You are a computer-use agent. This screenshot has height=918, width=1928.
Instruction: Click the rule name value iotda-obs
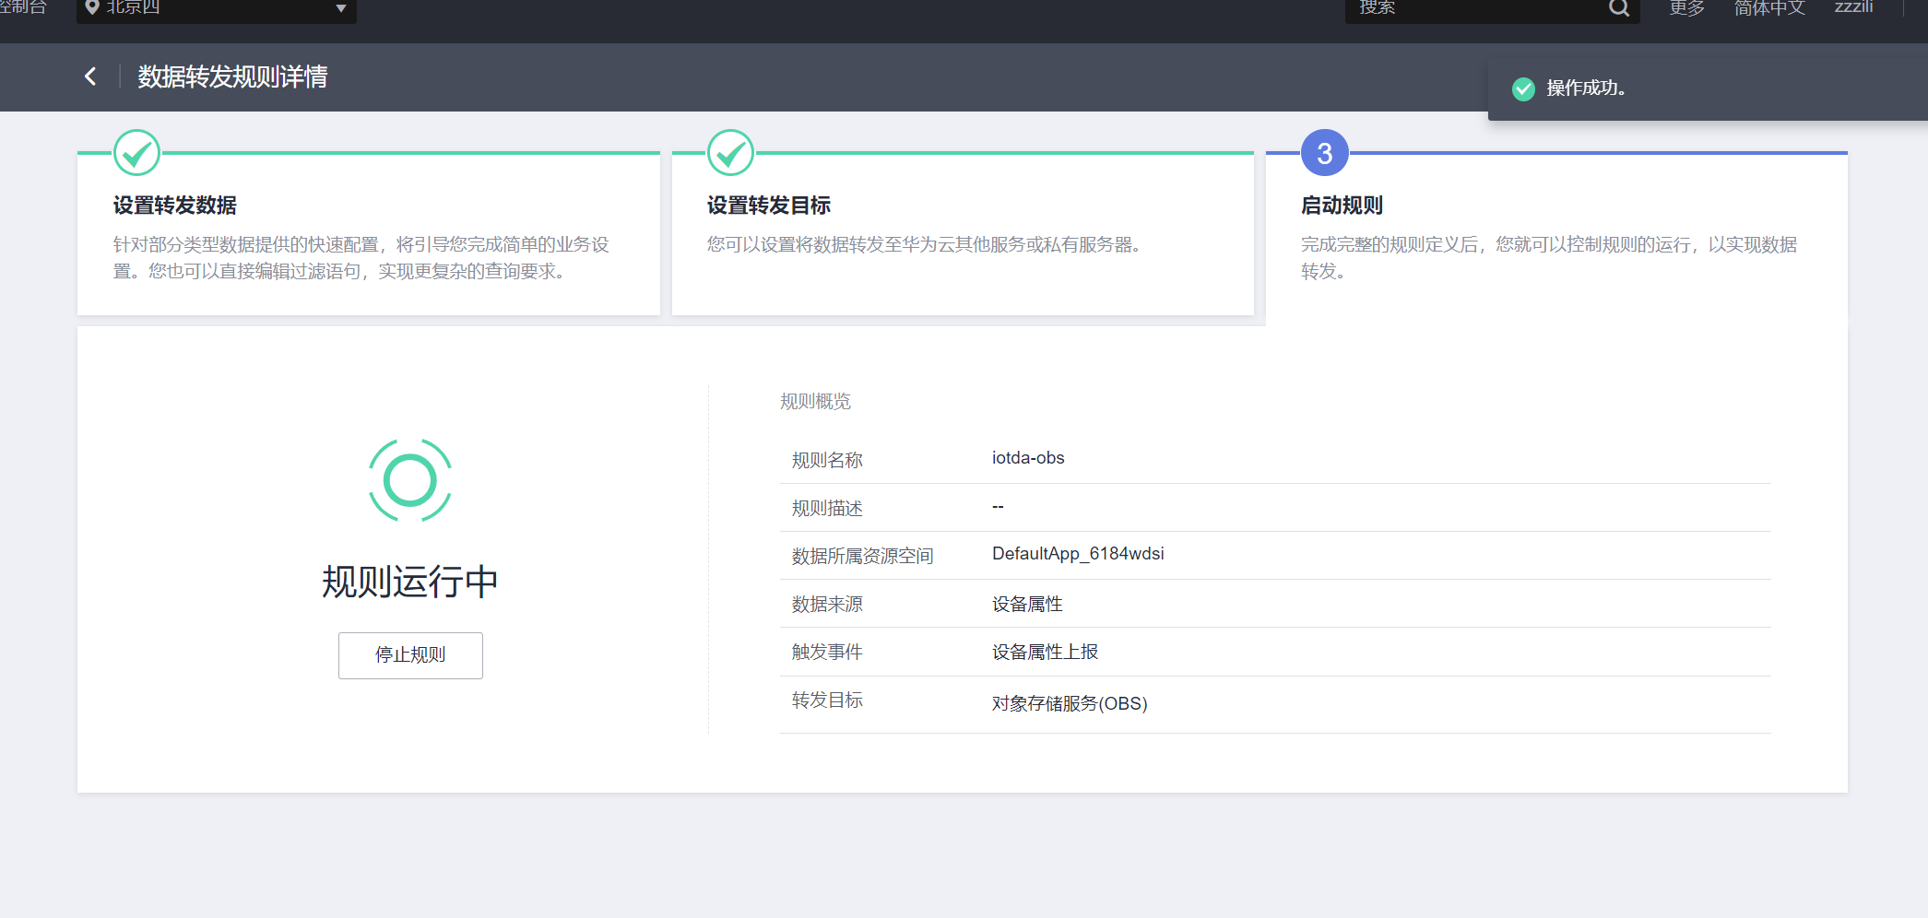(x=1028, y=458)
